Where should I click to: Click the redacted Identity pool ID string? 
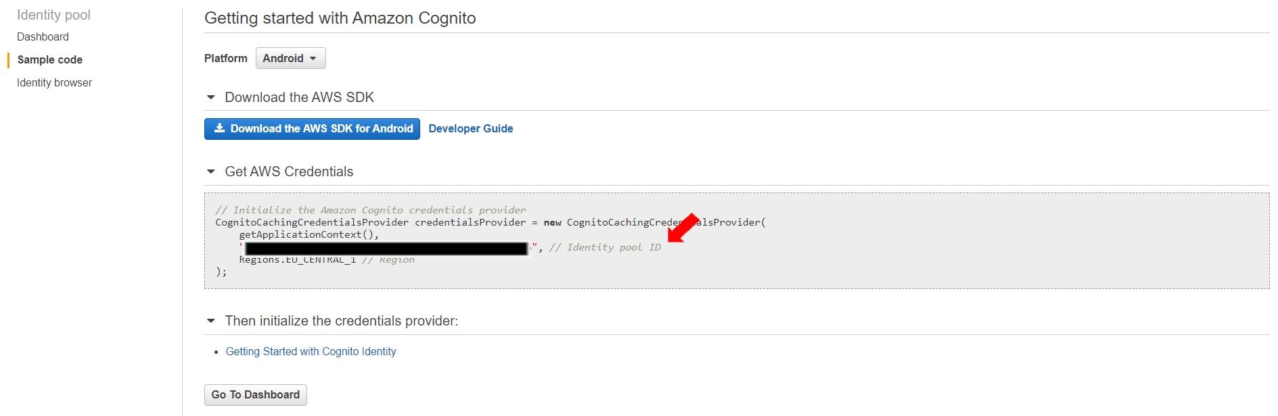tap(386, 249)
